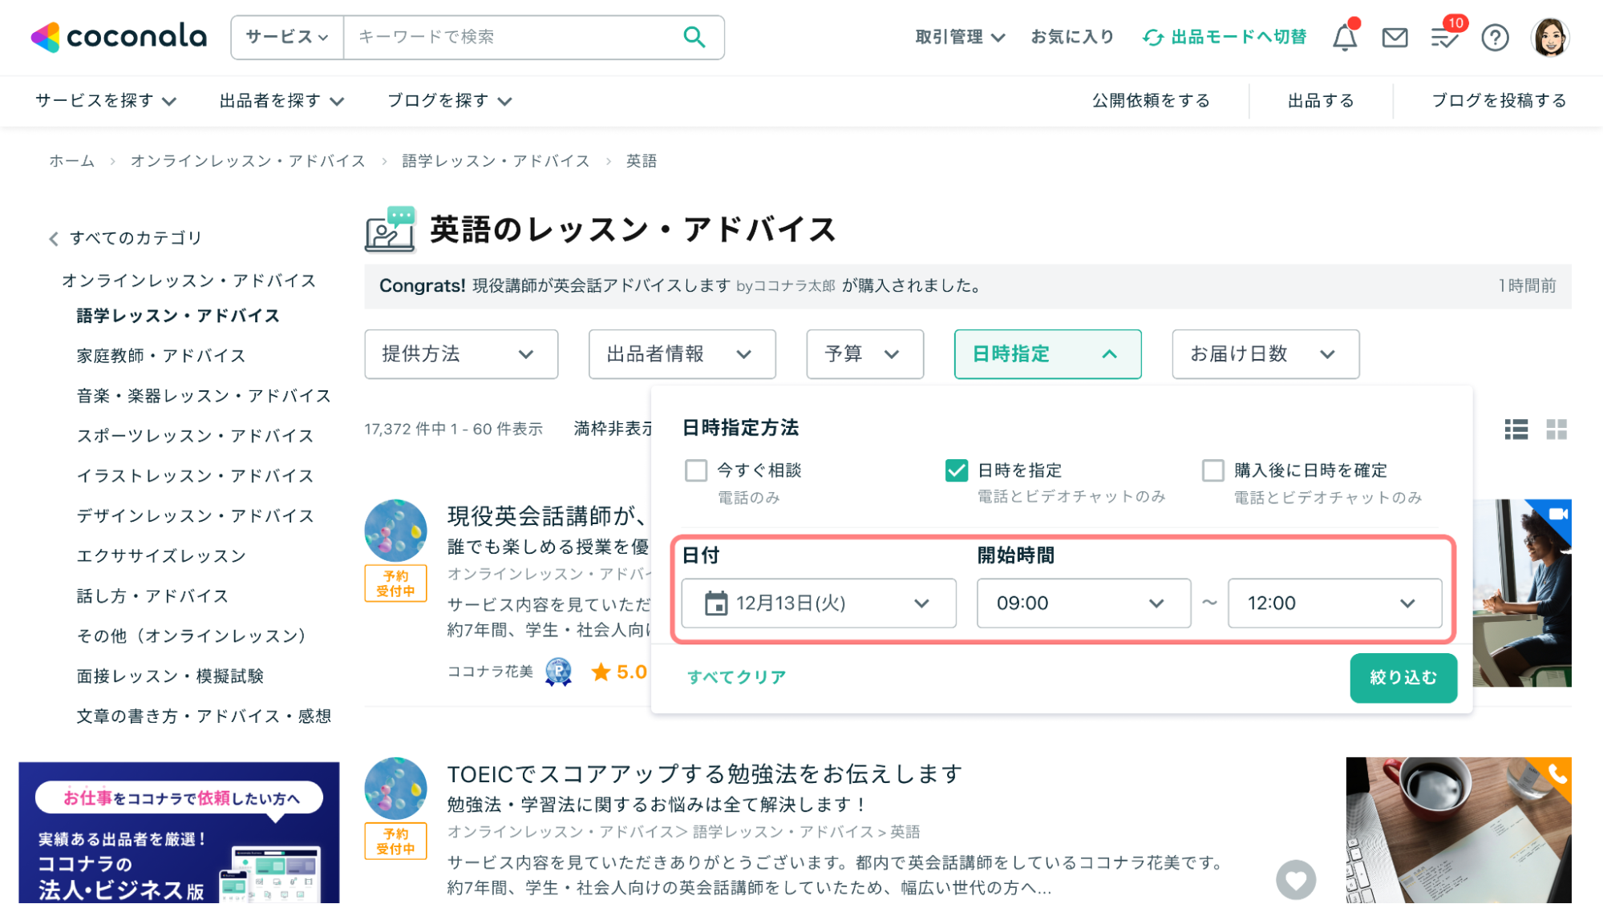Switch to grid view icon
The width and height of the screenshot is (1603, 904).
1556,430
